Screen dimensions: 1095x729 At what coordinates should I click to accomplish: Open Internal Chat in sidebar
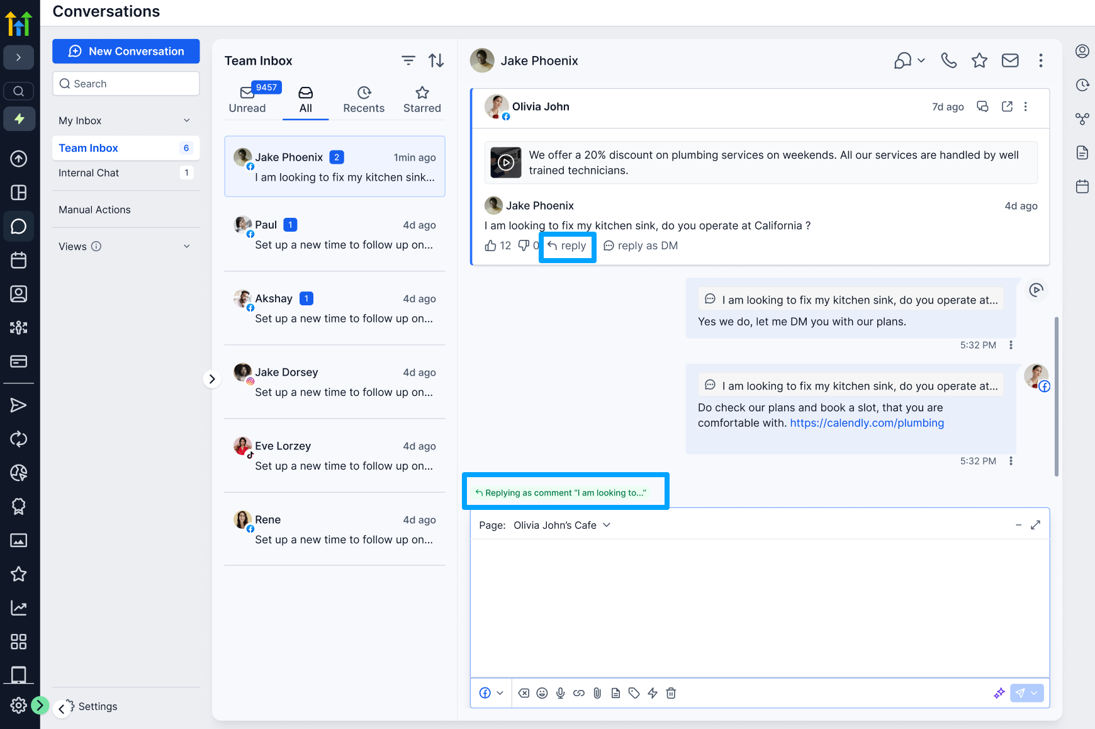coord(126,172)
